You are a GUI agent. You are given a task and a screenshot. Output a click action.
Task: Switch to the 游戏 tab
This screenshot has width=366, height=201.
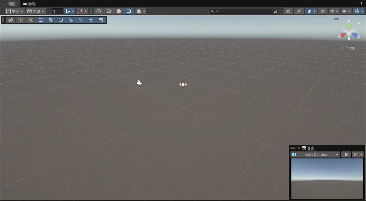(x=30, y=4)
